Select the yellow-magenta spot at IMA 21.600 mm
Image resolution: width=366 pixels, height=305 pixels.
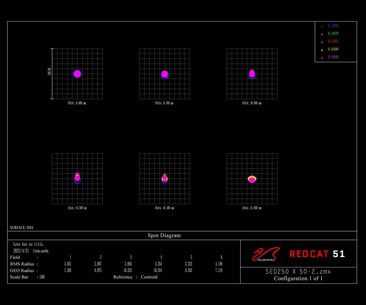[x=252, y=179]
